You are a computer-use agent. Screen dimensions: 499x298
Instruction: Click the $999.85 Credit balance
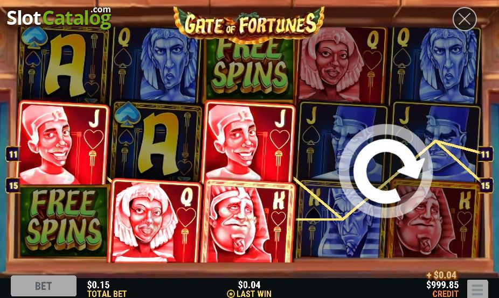pos(442,288)
